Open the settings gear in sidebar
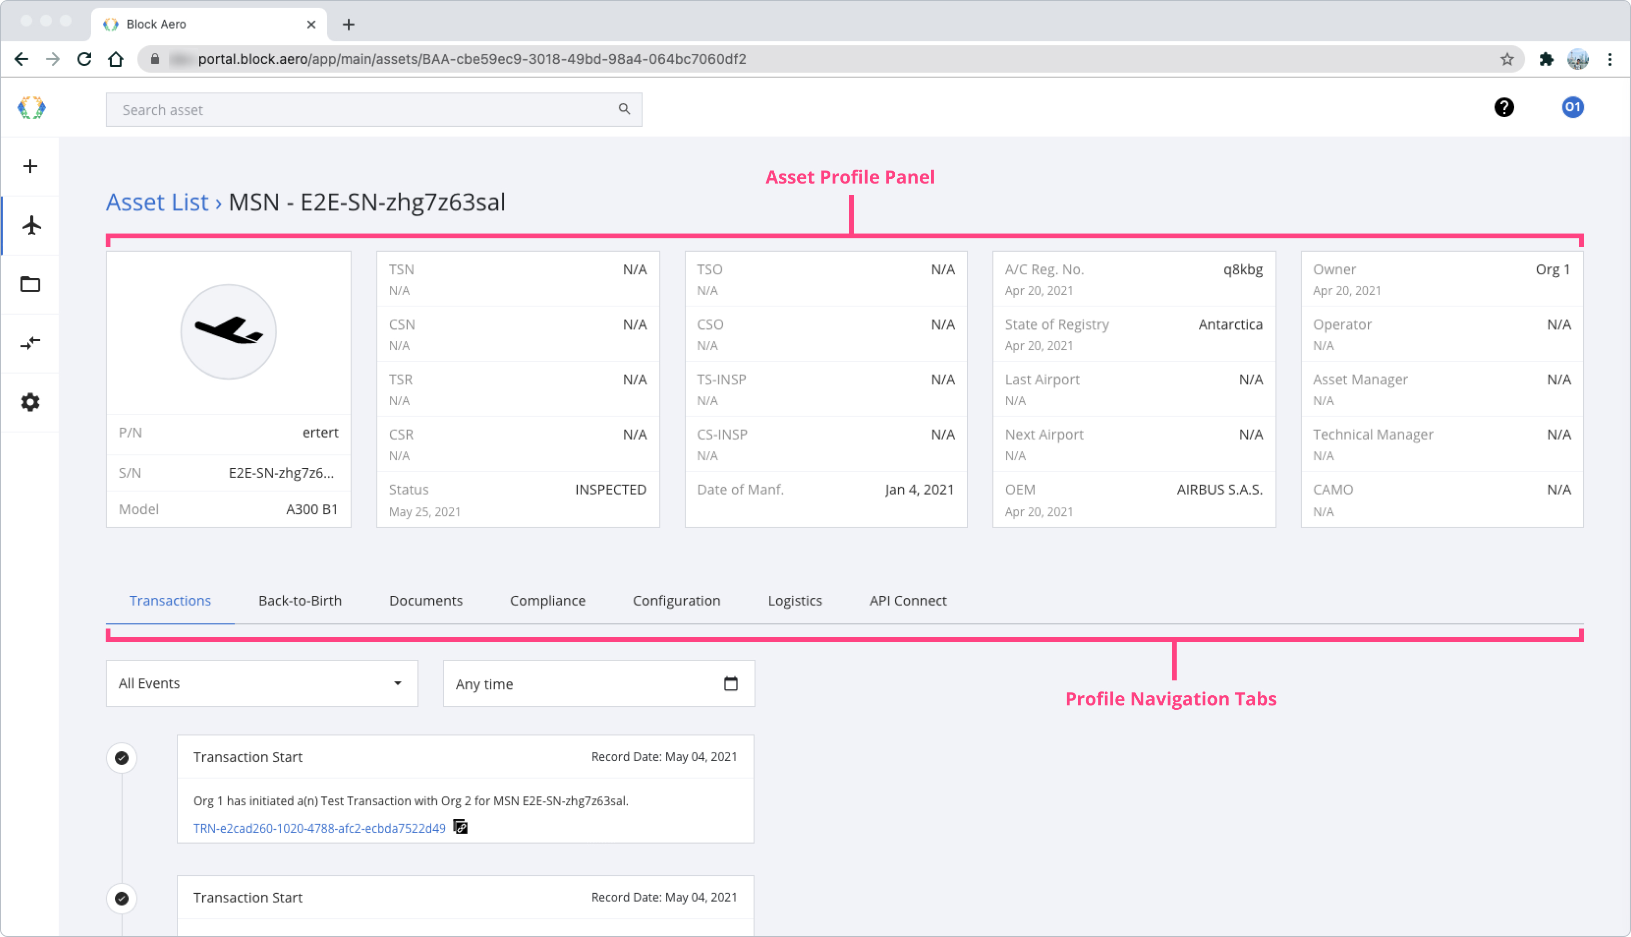Screen dimensions: 1631x937 tap(30, 402)
